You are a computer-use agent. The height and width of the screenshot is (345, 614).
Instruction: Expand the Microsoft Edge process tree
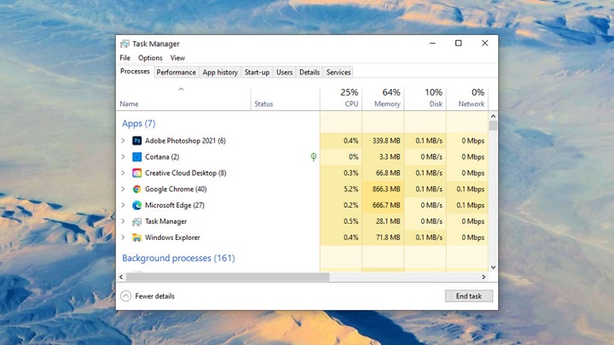124,206
